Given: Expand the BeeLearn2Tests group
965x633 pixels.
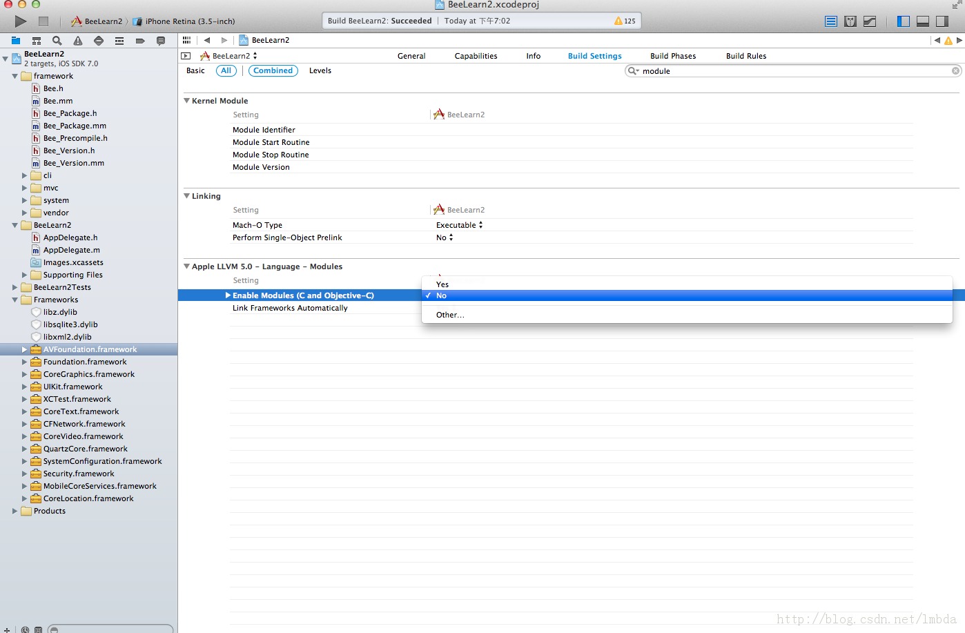Looking at the screenshot, I should (x=14, y=287).
